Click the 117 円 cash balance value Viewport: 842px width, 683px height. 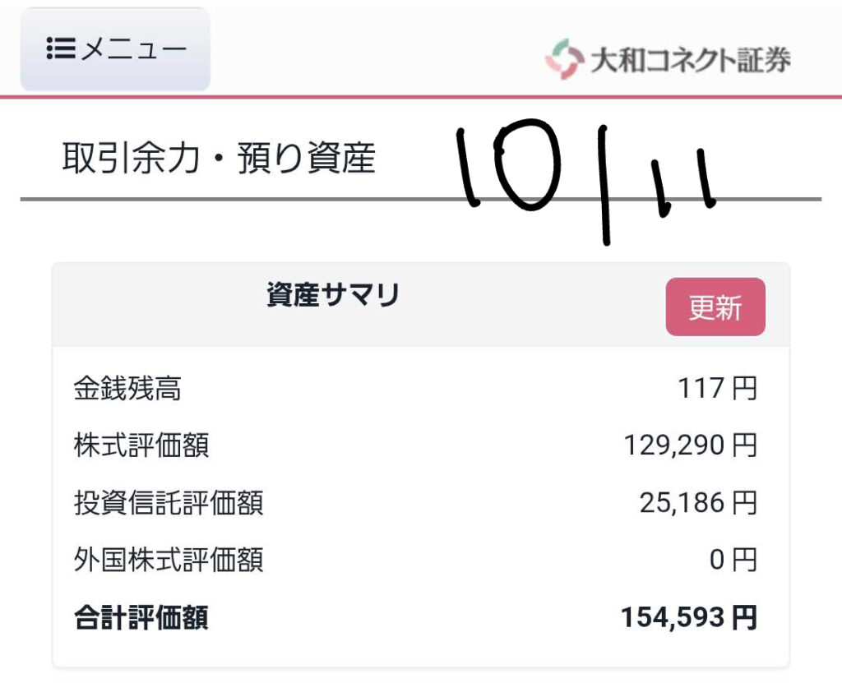click(717, 388)
